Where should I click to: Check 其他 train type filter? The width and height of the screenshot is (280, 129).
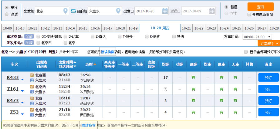tap(174, 36)
